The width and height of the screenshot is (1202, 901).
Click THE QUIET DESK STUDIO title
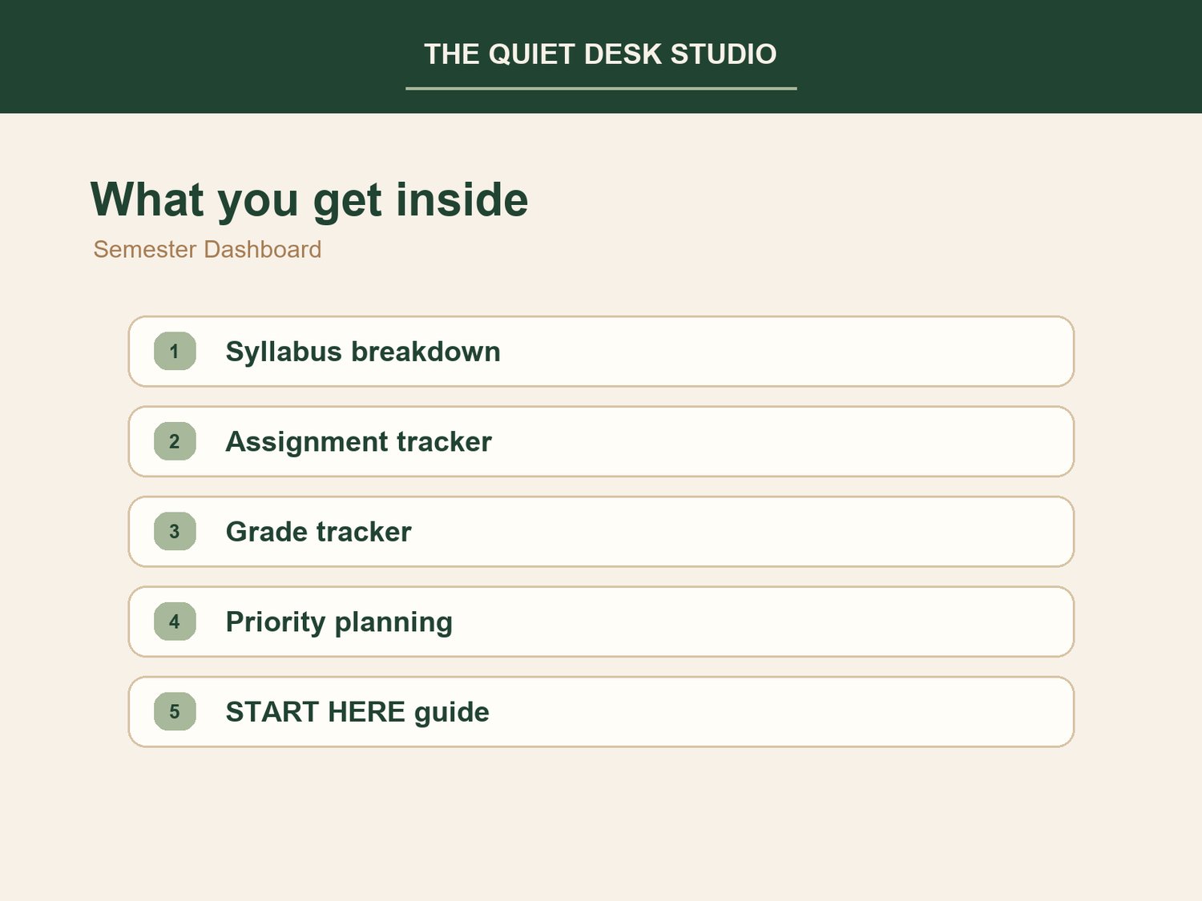pos(600,54)
